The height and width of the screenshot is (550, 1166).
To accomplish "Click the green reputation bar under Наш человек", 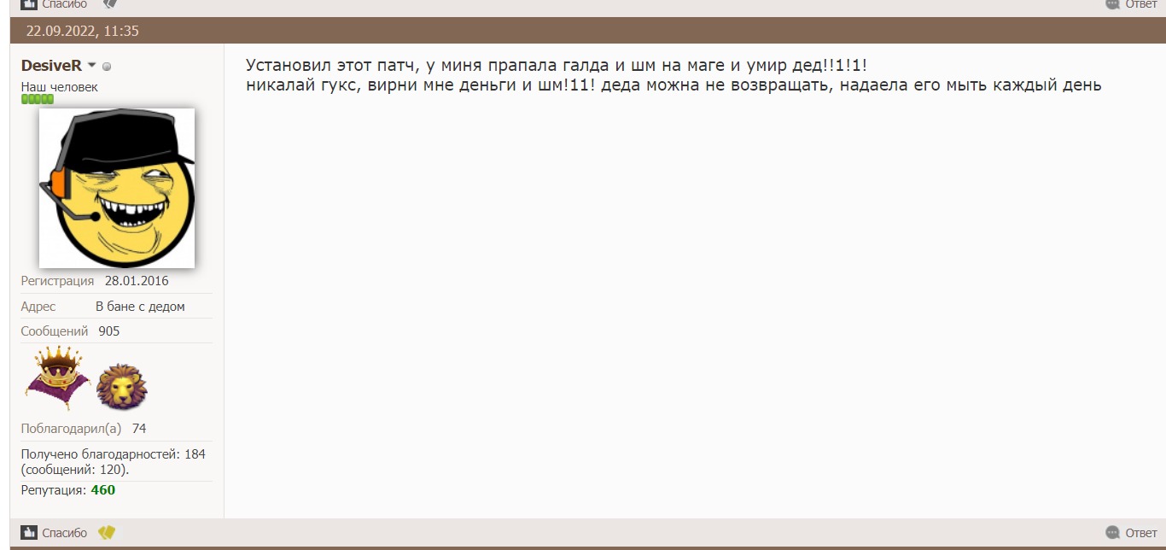I will 38,99.
